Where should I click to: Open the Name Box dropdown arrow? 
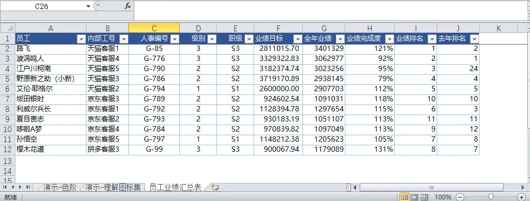pos(88,6)
